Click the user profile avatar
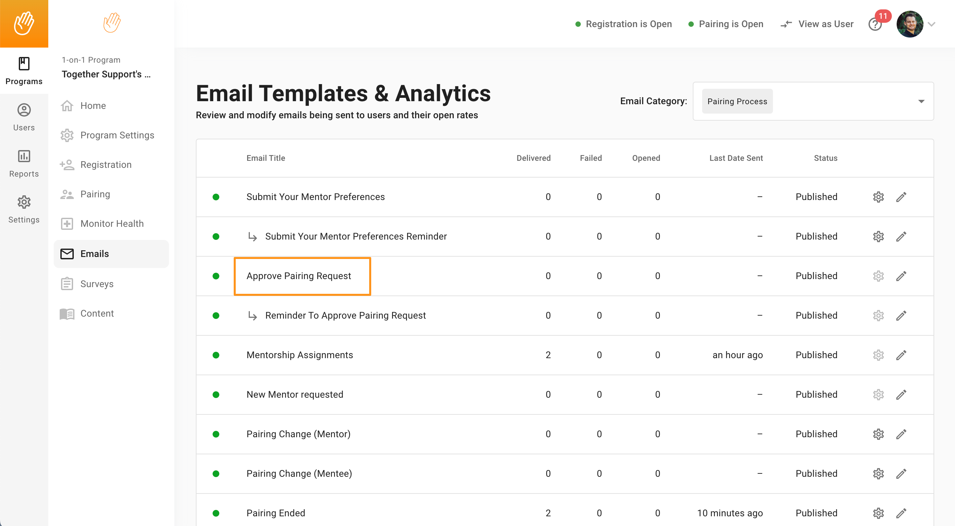 coord(910,24)
